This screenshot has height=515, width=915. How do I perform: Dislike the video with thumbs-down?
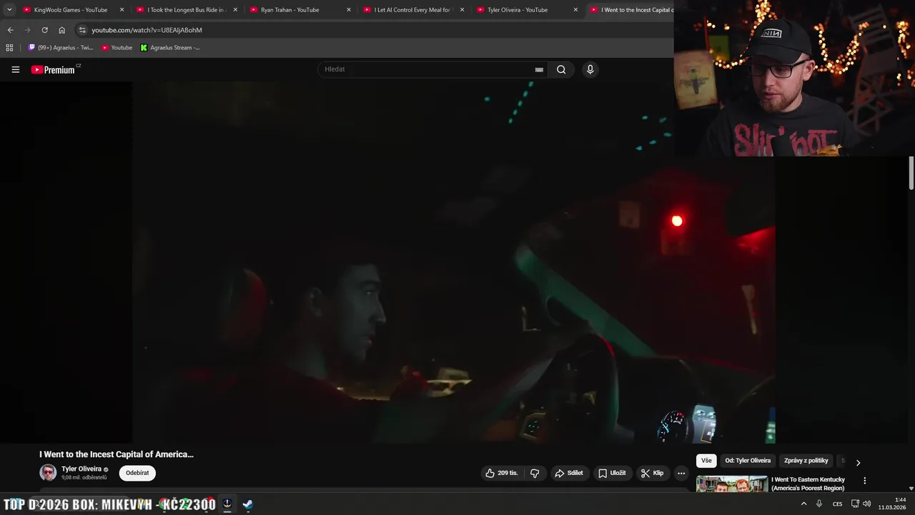tap(535, 473)
